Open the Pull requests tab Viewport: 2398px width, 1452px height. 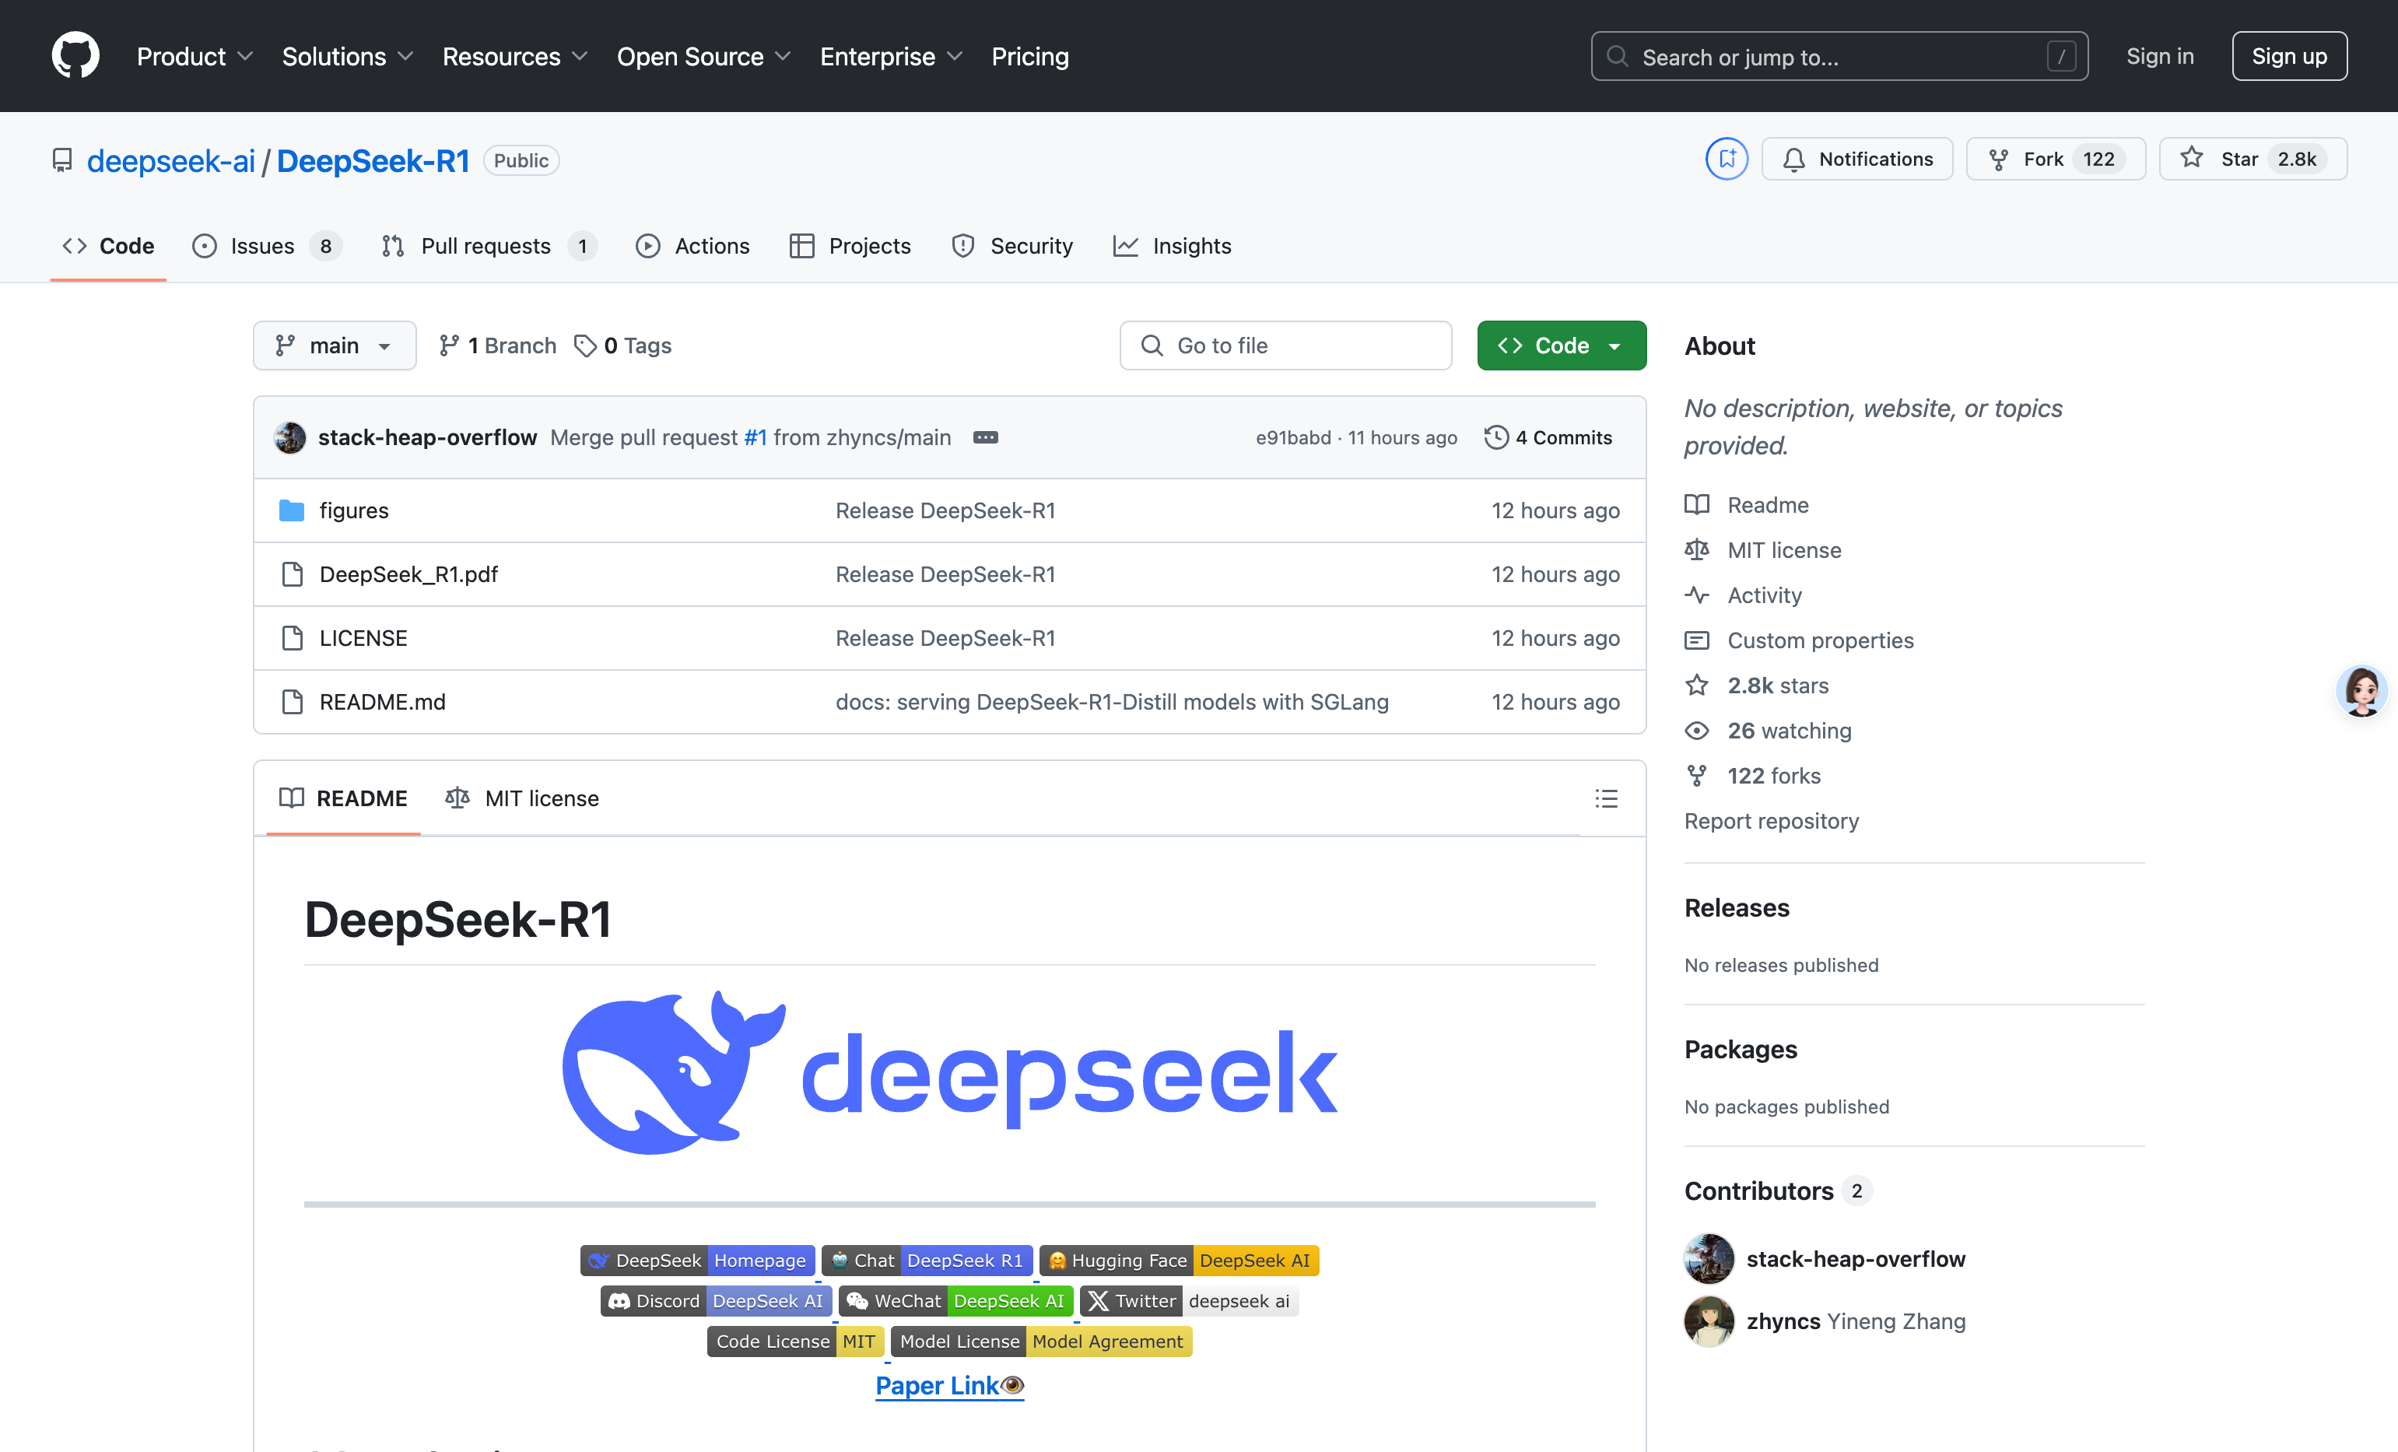489,246
